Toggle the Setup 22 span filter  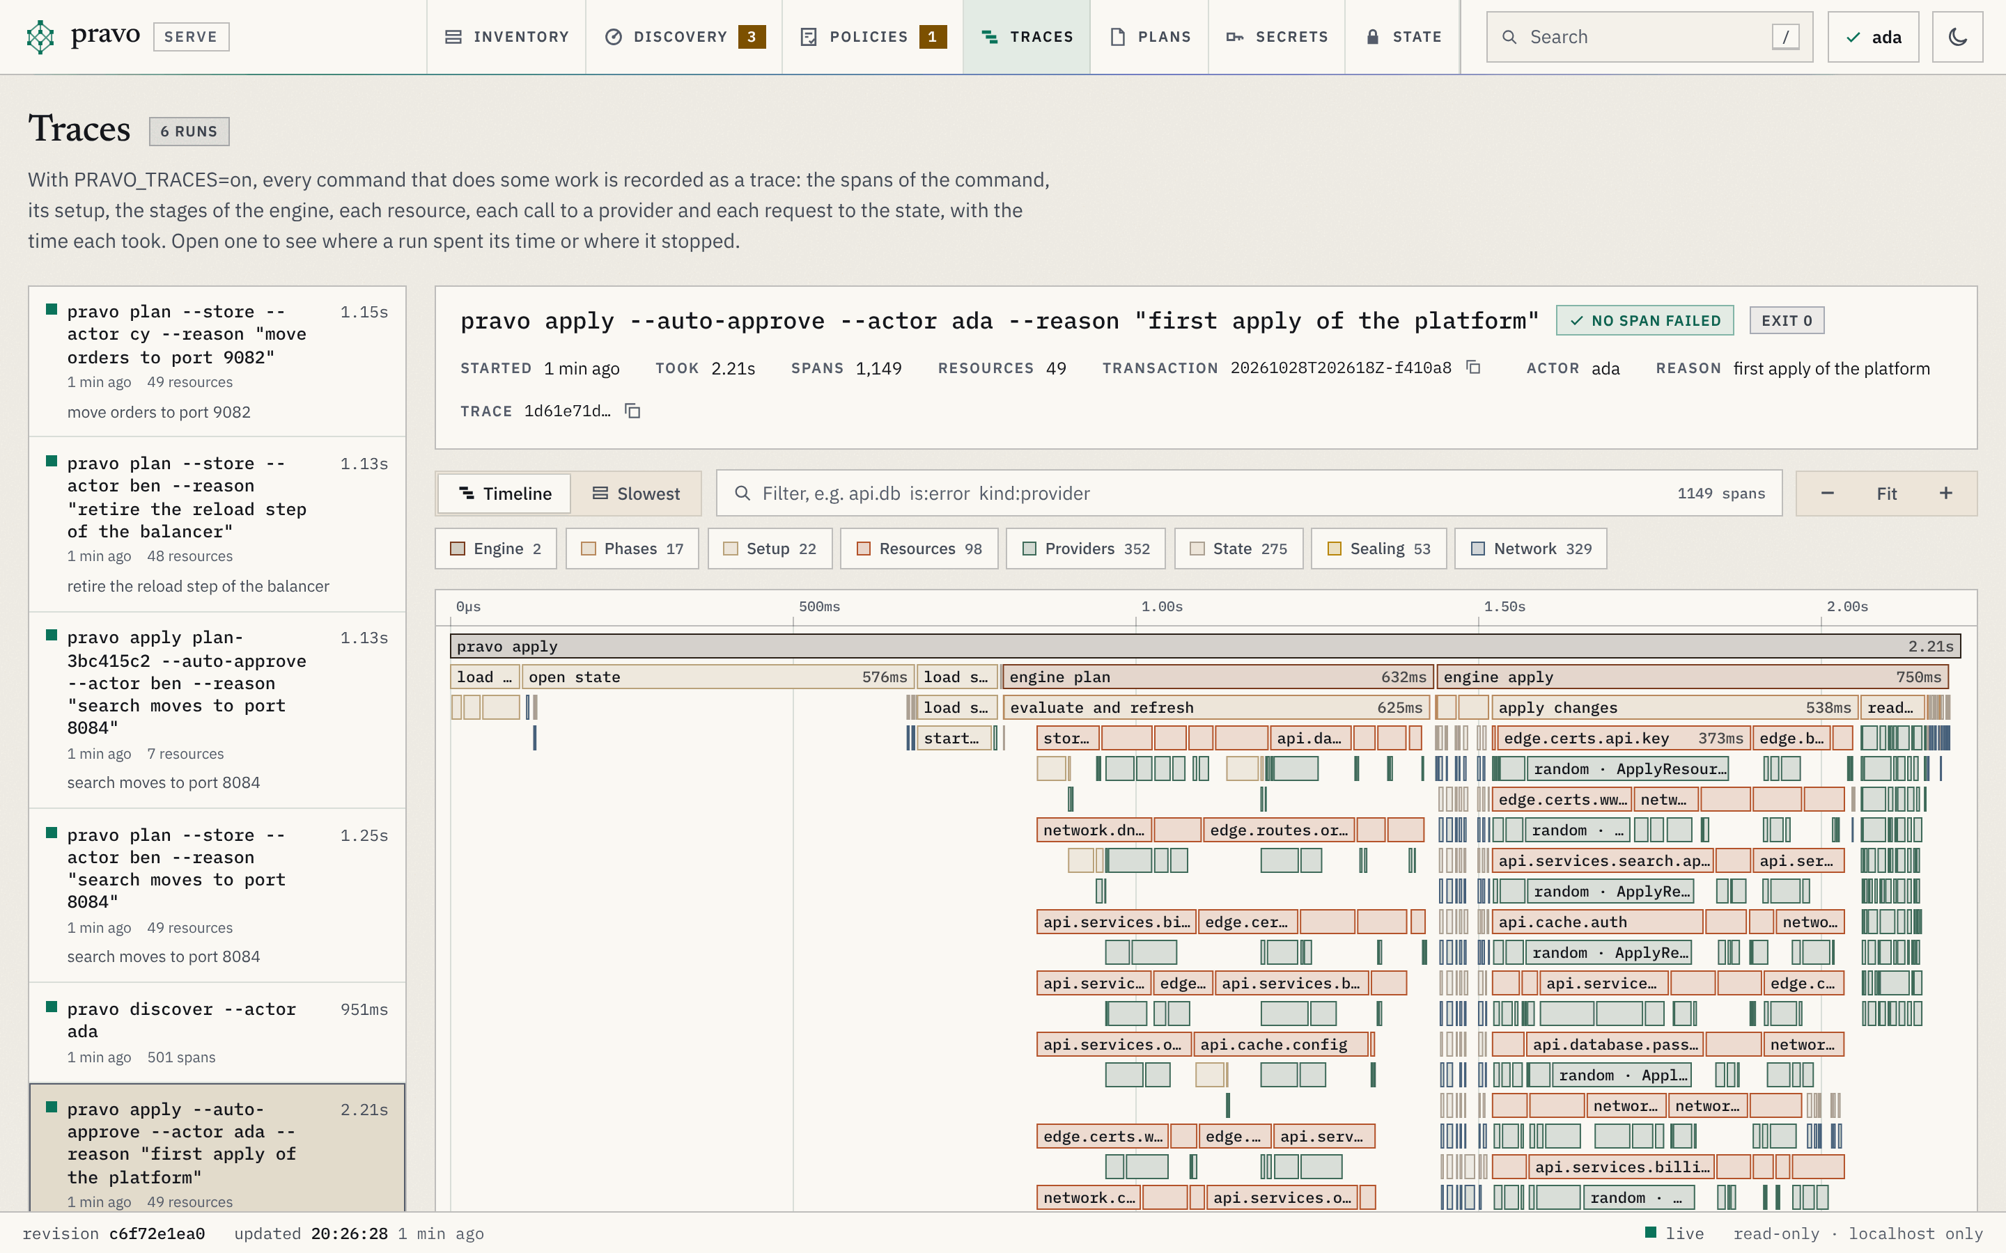pyautogui.click(x=770, y=549)
